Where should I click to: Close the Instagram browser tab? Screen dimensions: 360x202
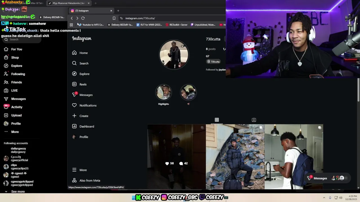111,11
